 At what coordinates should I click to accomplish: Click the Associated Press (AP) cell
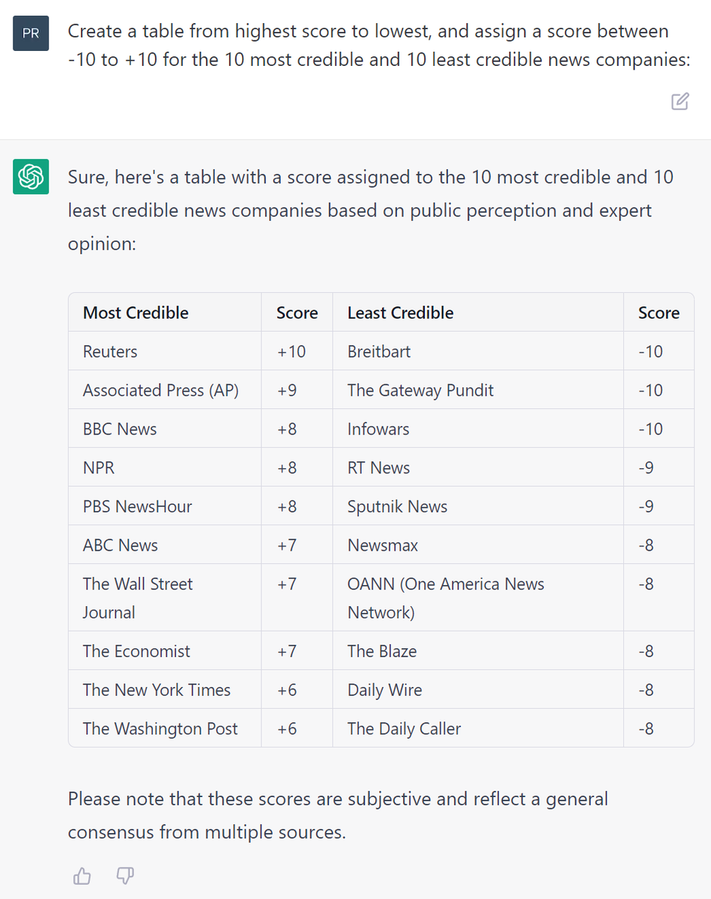(x=165, y=390)
